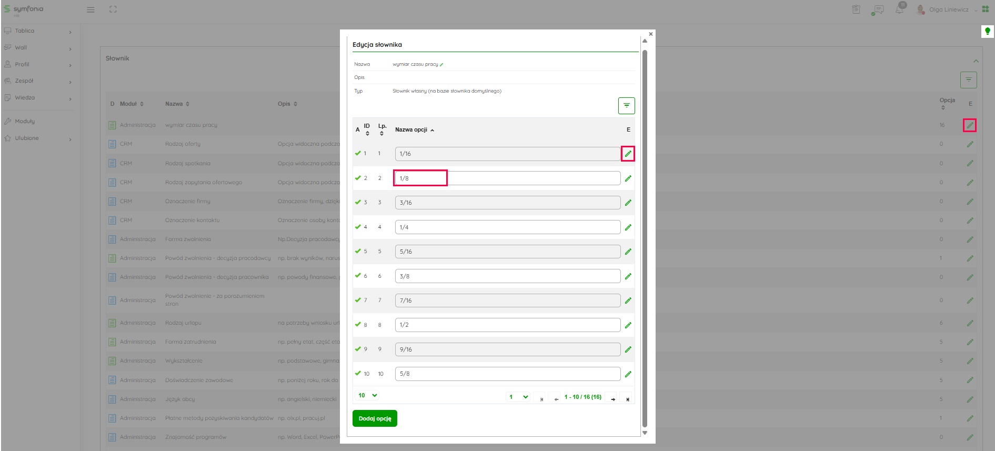The width and height of the screenshot is (995, 451).
Task: Toggle active checkmark for option ID 10
Action: [358, 373]
